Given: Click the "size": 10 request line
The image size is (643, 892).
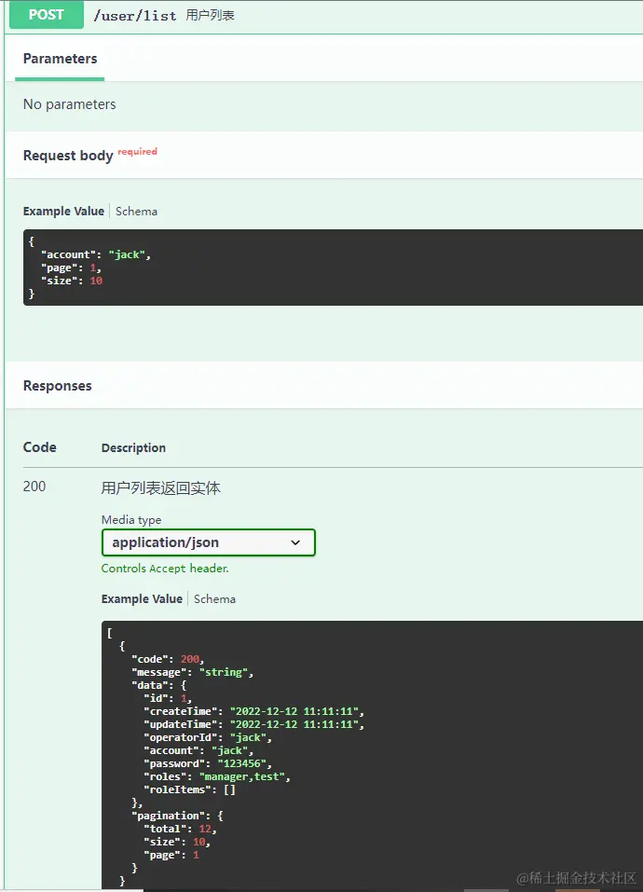Looking at the screenshot, I should (x=72, y=281).
